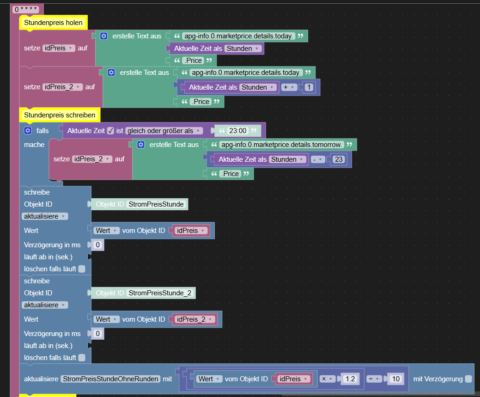Screen dimensions: 480x397
Task: Click the '23:00' time text field
Action: (x=238, y=131)
